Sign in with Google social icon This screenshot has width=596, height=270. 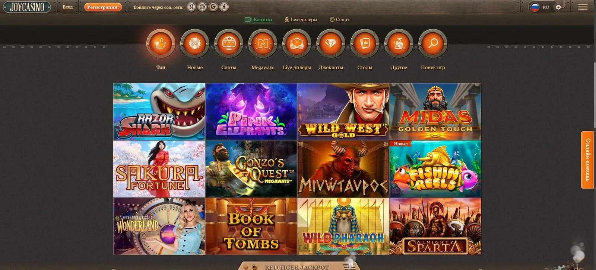[x=213, y=7]
